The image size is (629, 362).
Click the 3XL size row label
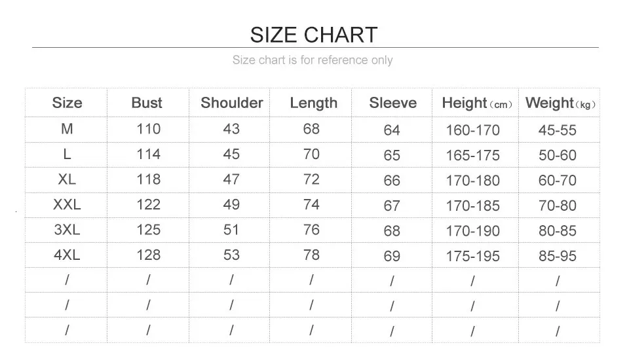coord(67,230)
